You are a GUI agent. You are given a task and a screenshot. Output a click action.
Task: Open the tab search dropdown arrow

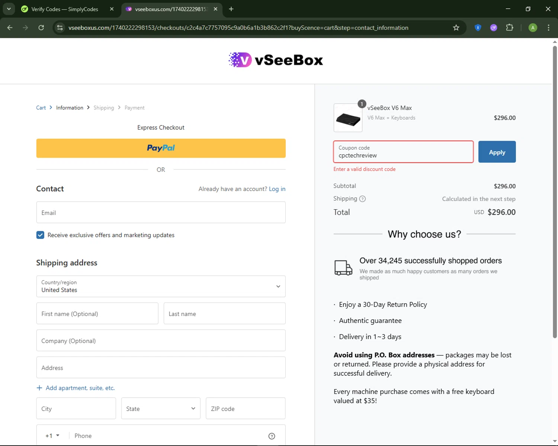pyautogui.click(x=9, y=9)
